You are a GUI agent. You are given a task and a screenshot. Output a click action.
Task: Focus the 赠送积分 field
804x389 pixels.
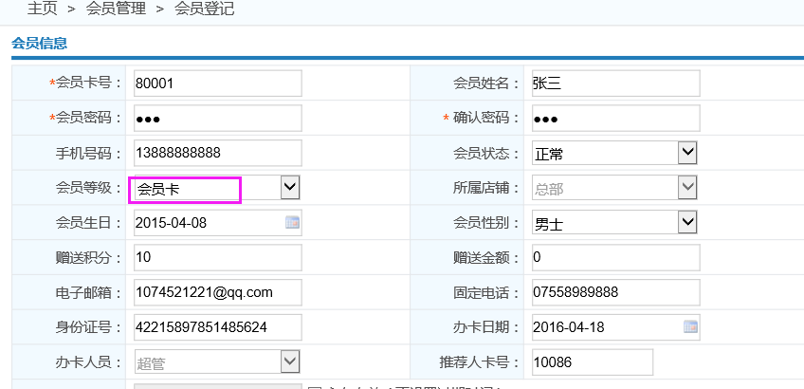point(217,257)
